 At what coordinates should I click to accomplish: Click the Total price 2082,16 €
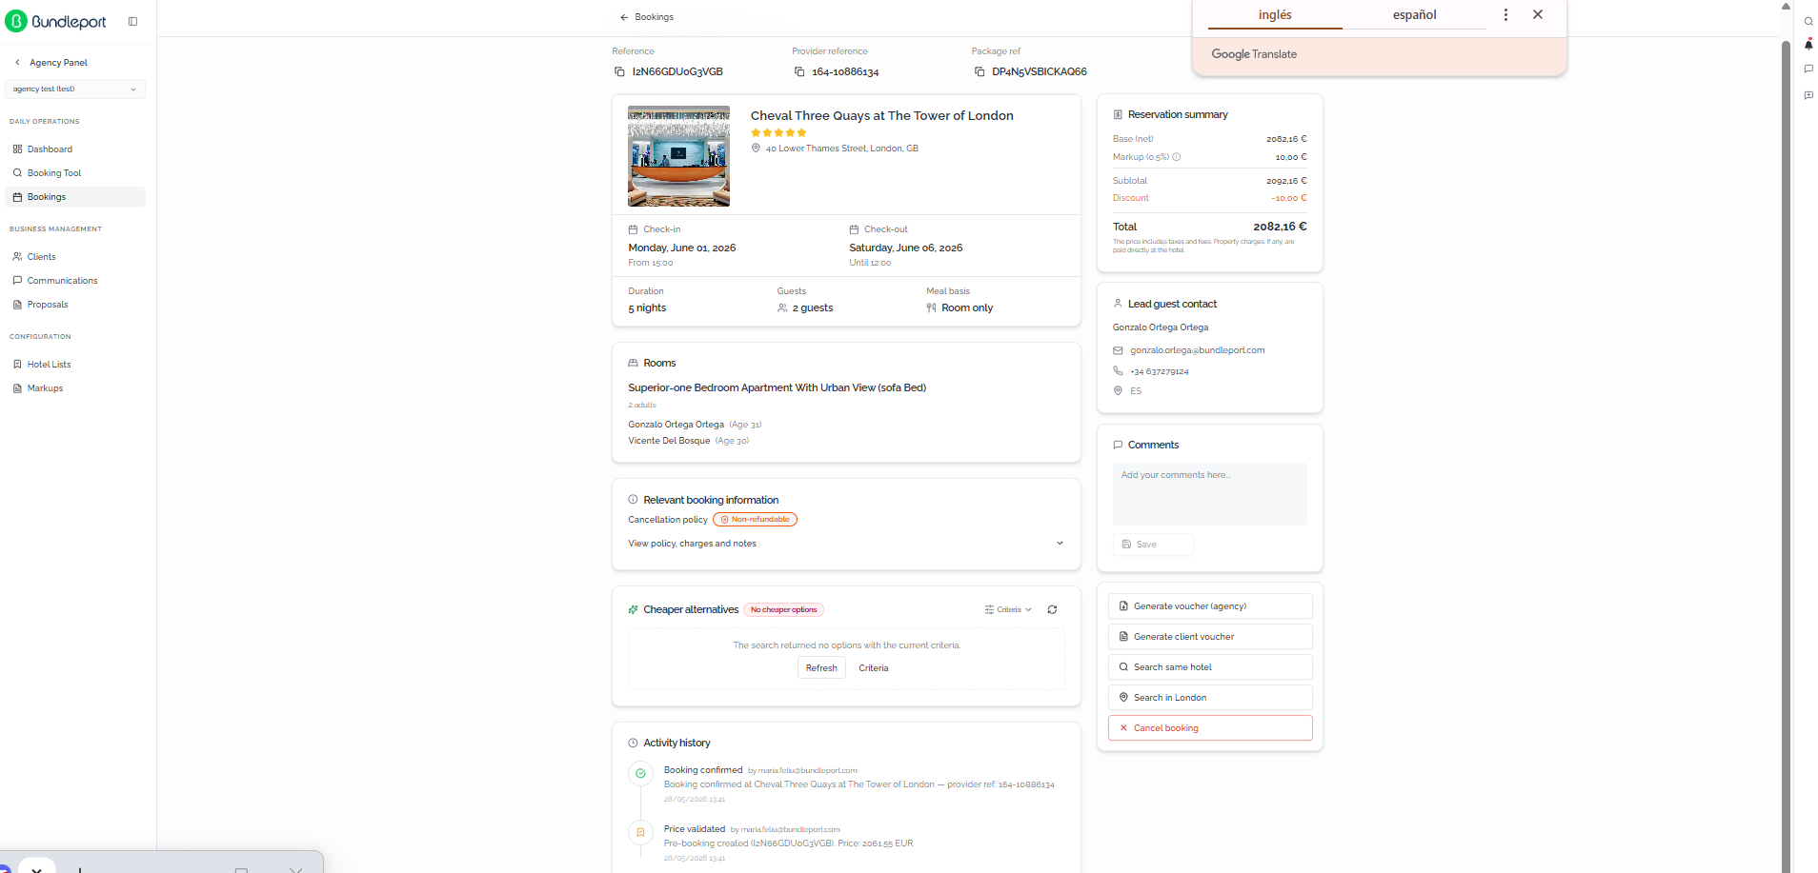[x=1280, y=227]
